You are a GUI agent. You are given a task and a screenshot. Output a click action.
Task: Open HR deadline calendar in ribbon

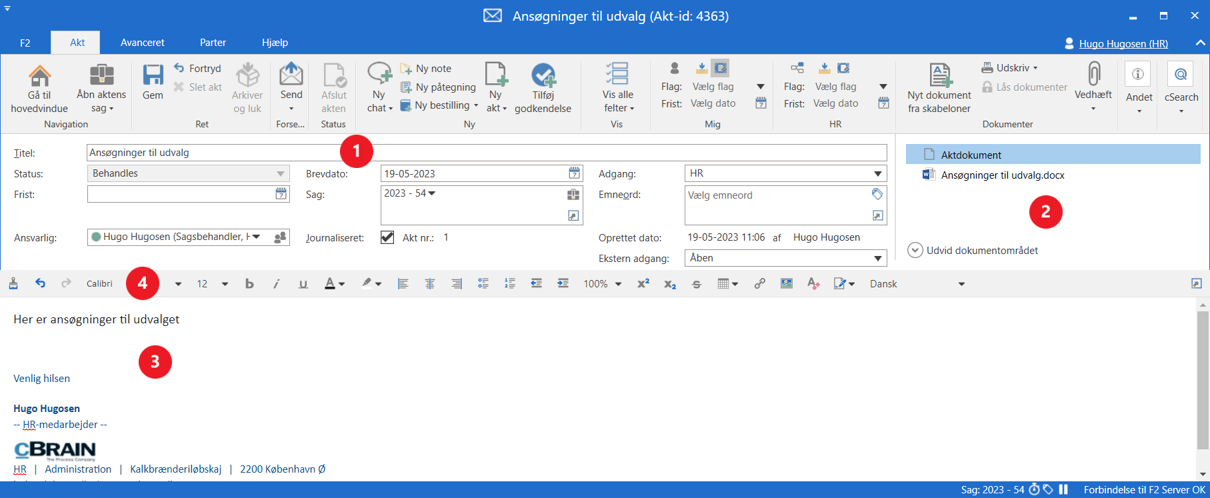(883, 103)
